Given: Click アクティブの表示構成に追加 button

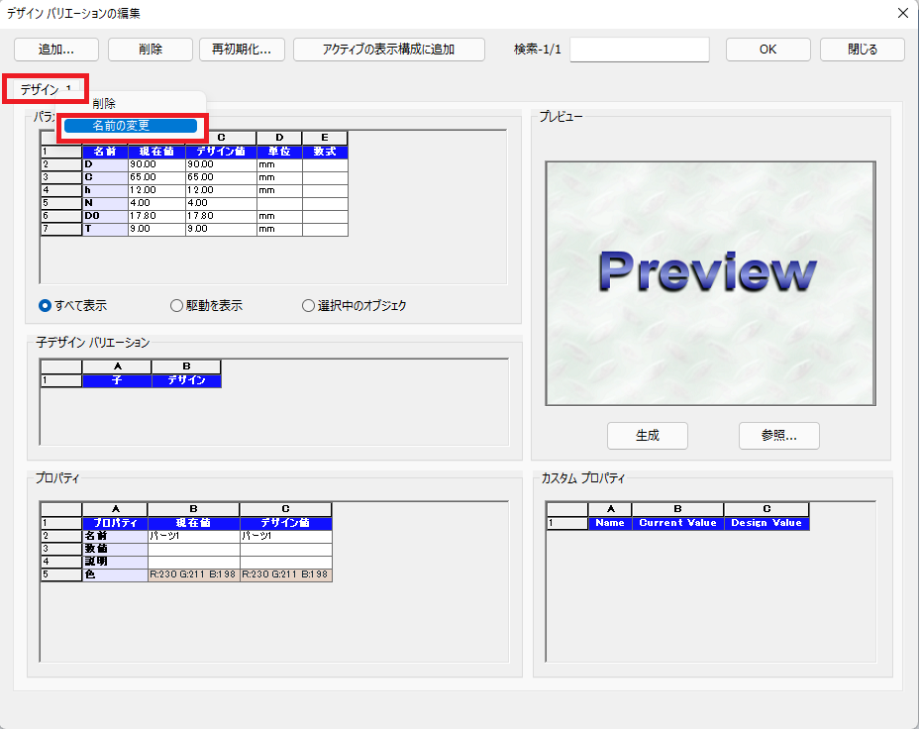Looking at the screenshot, I should pyautogui.click(x=388, y=50).
